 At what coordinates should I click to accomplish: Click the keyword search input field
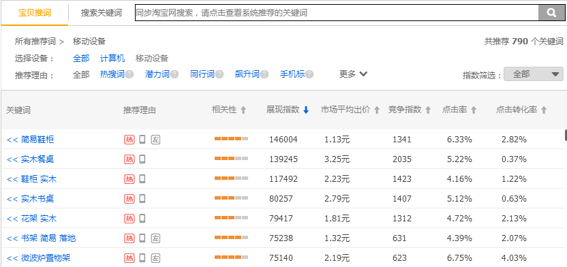(x=337, y=13)
